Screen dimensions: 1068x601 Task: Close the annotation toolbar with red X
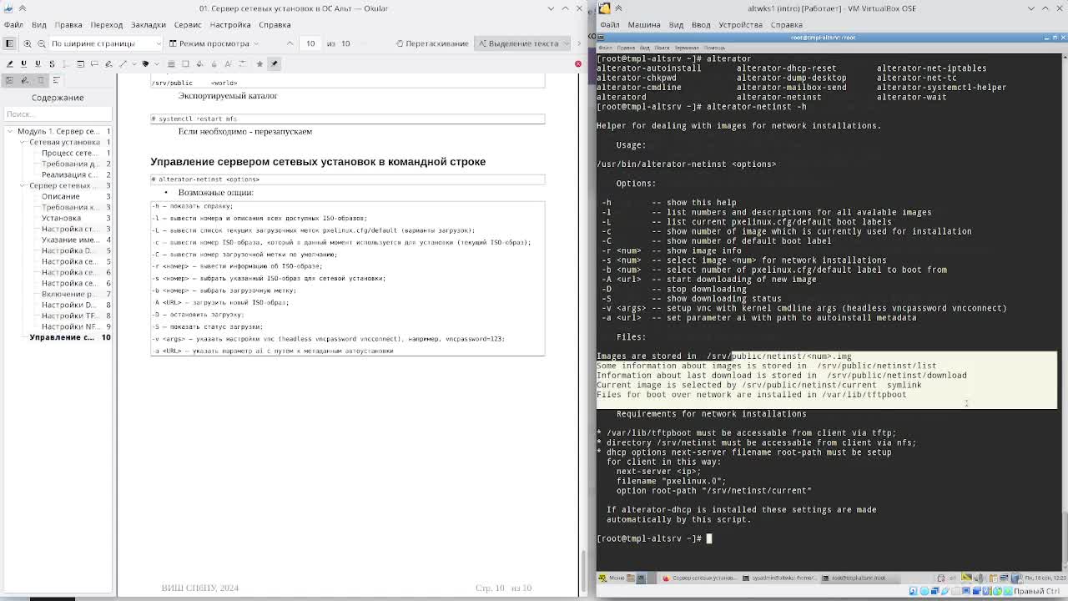[577, 63]
